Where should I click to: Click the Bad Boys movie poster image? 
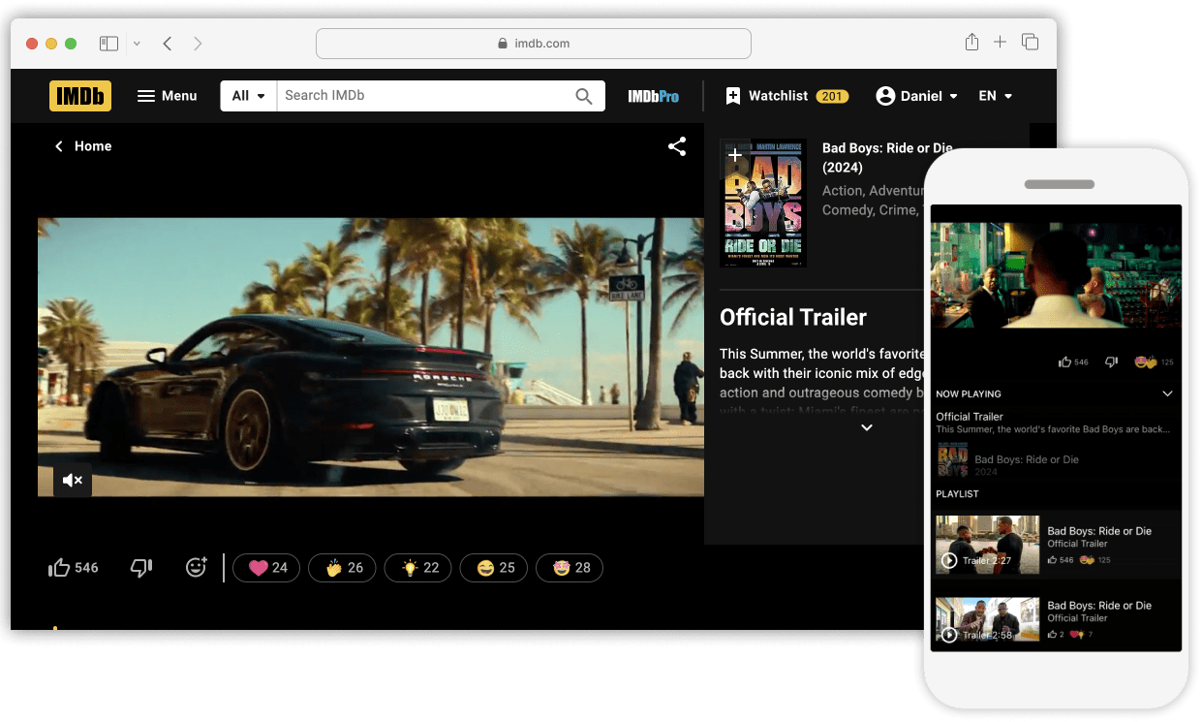point(763,204)
